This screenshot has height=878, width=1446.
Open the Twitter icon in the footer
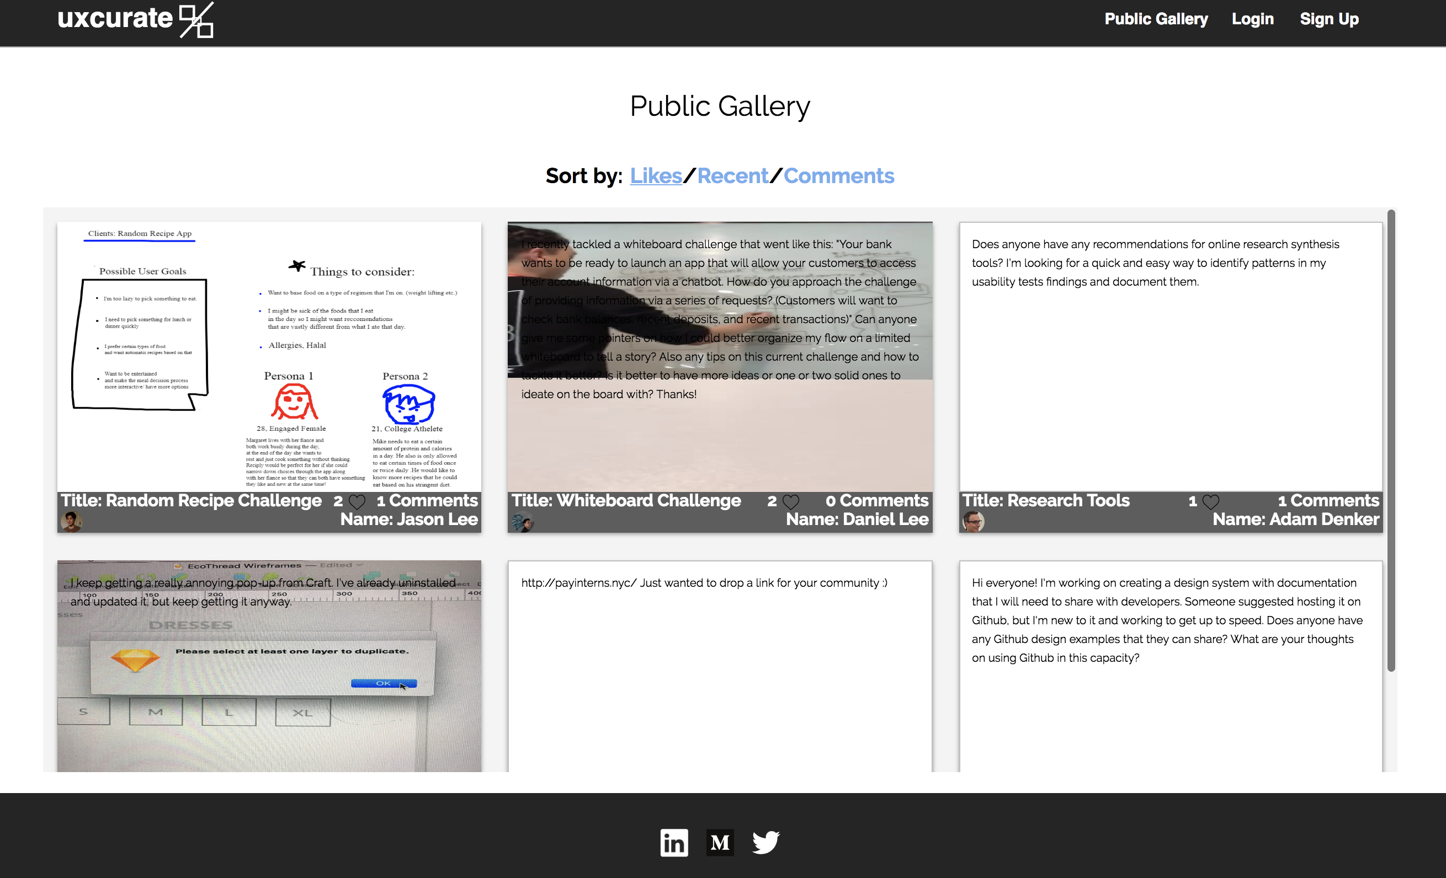point(765,842)
